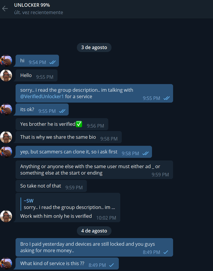This screenshot has height=271, width=213.
Task: Select the 'Anything or anyone else' message bubble
Action: [94, 170]
